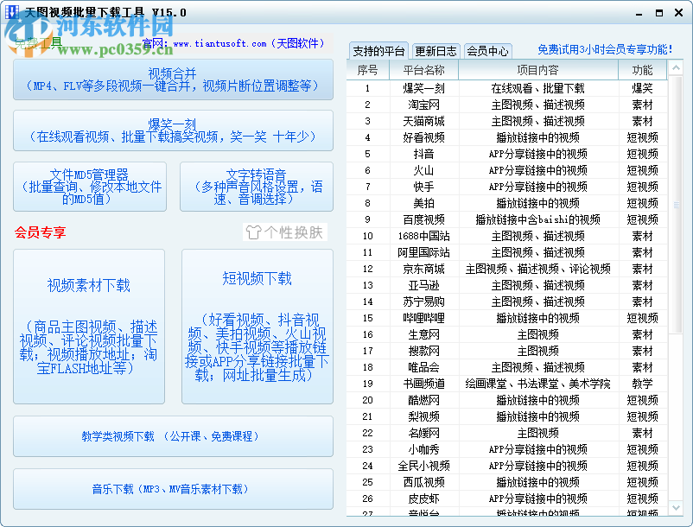693x527 pixels.
Task: Open 短视频下载 member feature
Action: (x=257, y=327)
